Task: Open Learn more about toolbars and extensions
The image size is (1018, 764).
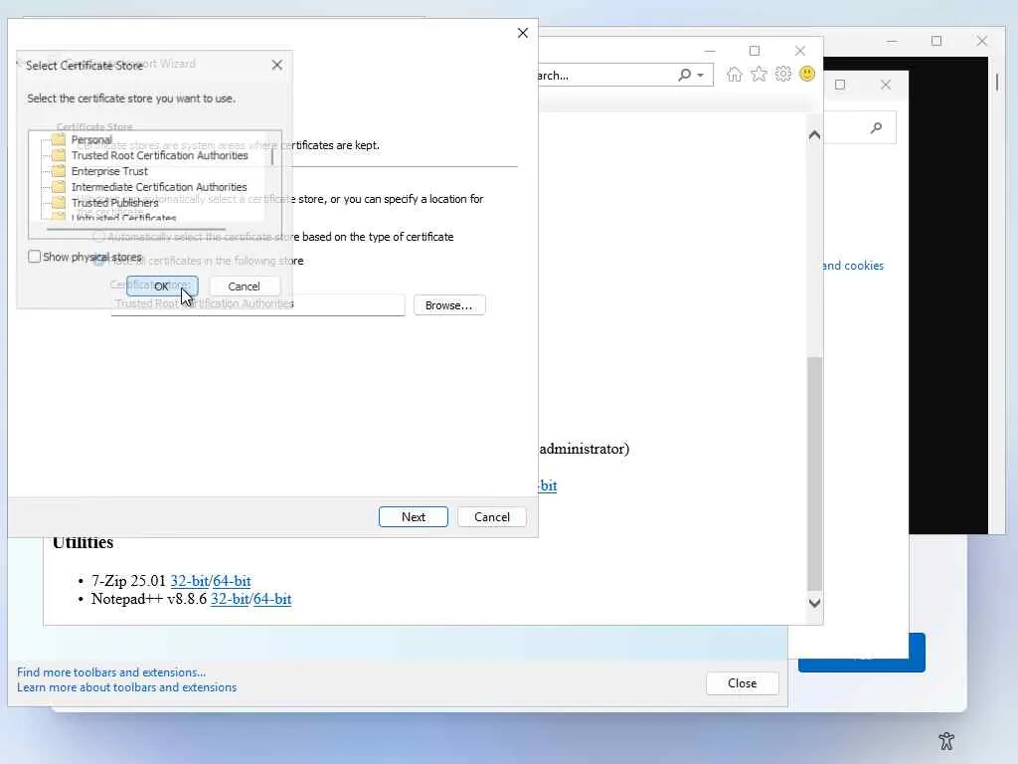Action: (x=126, y=687)
